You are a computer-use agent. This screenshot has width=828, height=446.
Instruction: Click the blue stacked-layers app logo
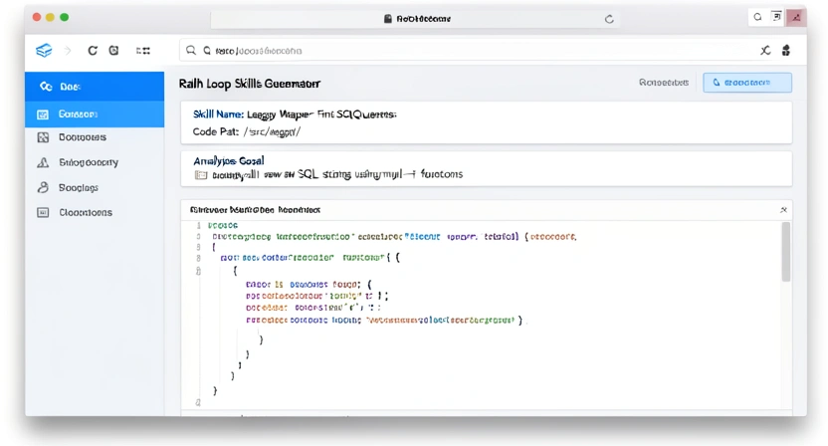[x=44, y=50]
